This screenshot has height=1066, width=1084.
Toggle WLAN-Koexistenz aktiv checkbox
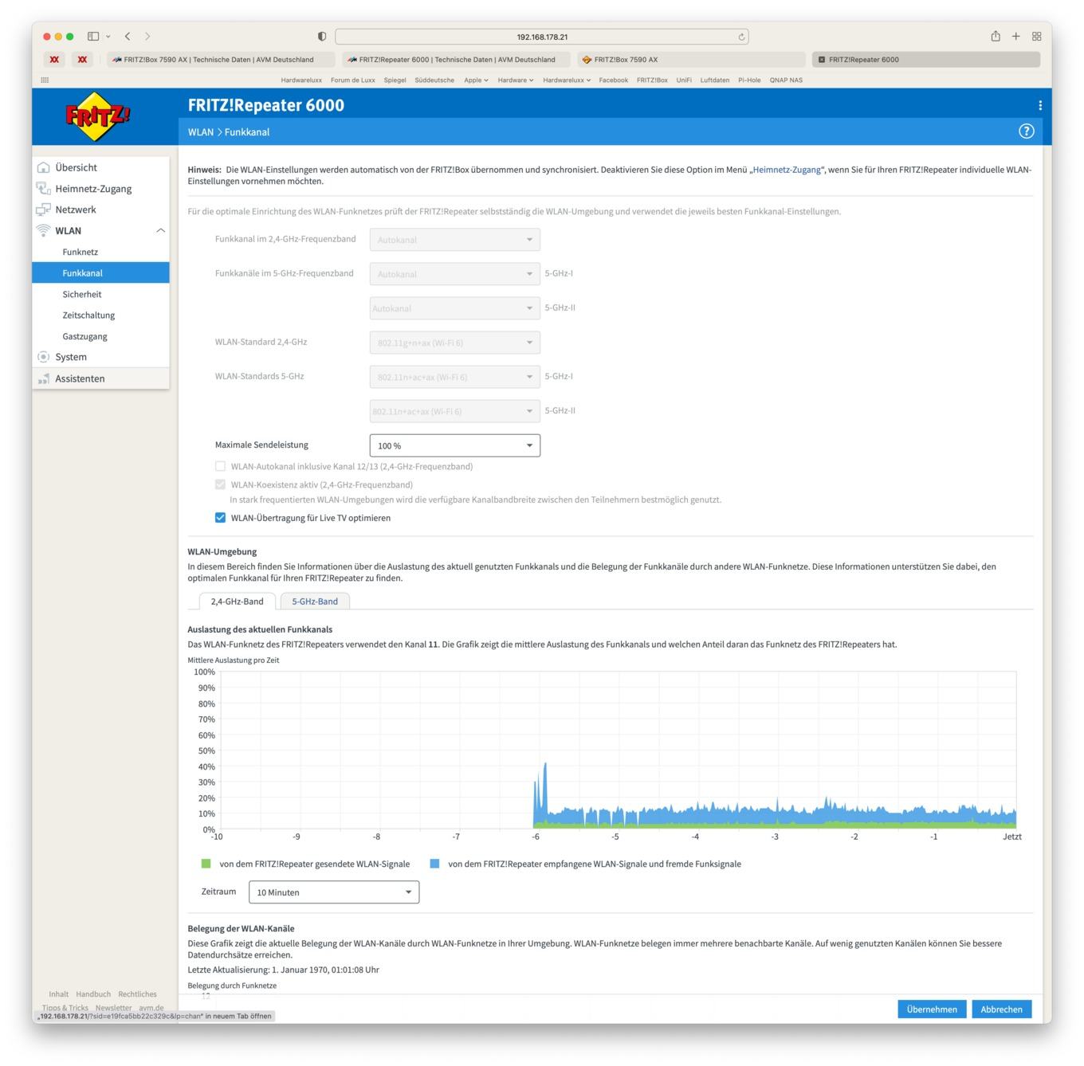point(220,484)
